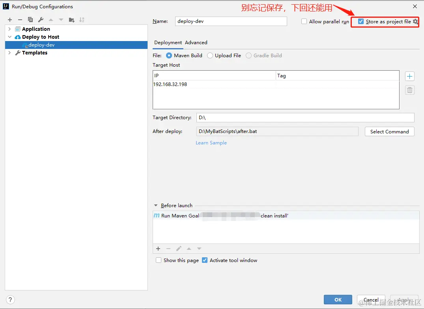Click the OK button
424x309 pixels.
point(338,300)
